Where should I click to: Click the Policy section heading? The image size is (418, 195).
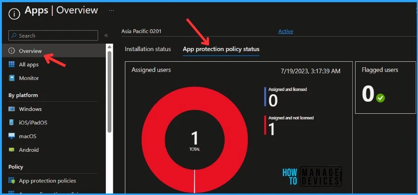point(16,167)
